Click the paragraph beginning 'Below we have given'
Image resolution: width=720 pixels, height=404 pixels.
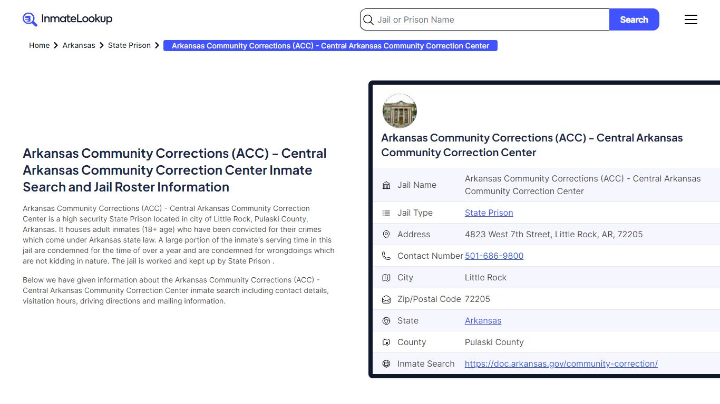[x=176, y=291]
